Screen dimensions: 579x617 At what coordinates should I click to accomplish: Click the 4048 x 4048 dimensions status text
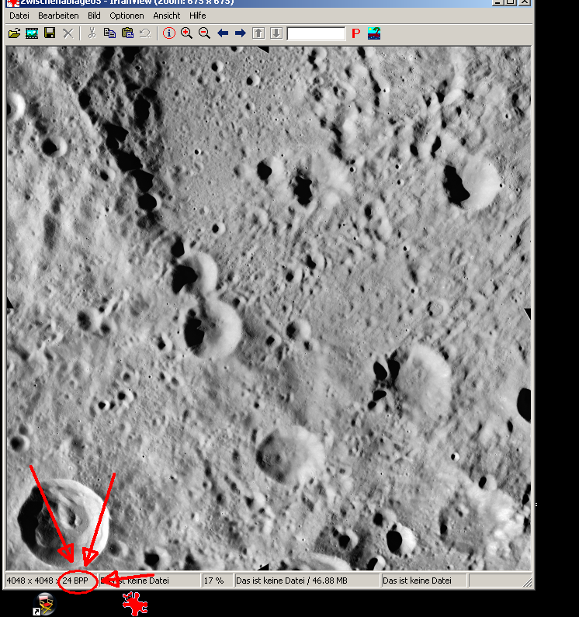tap(30, 581)
